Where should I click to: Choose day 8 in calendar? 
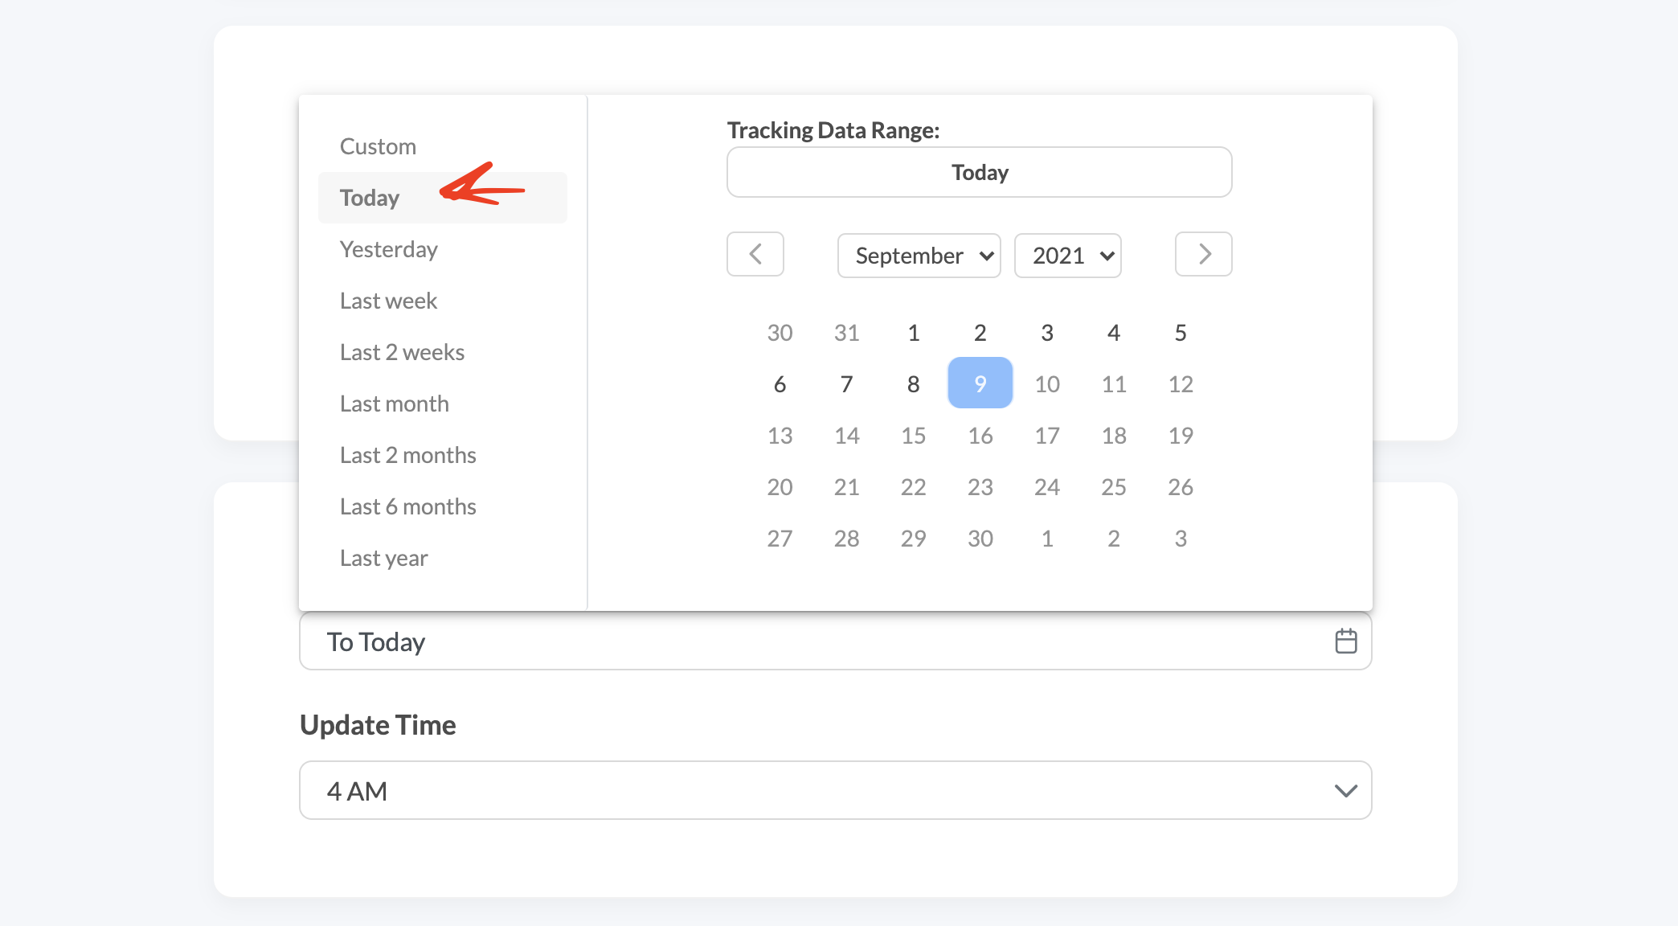point(914,383)
